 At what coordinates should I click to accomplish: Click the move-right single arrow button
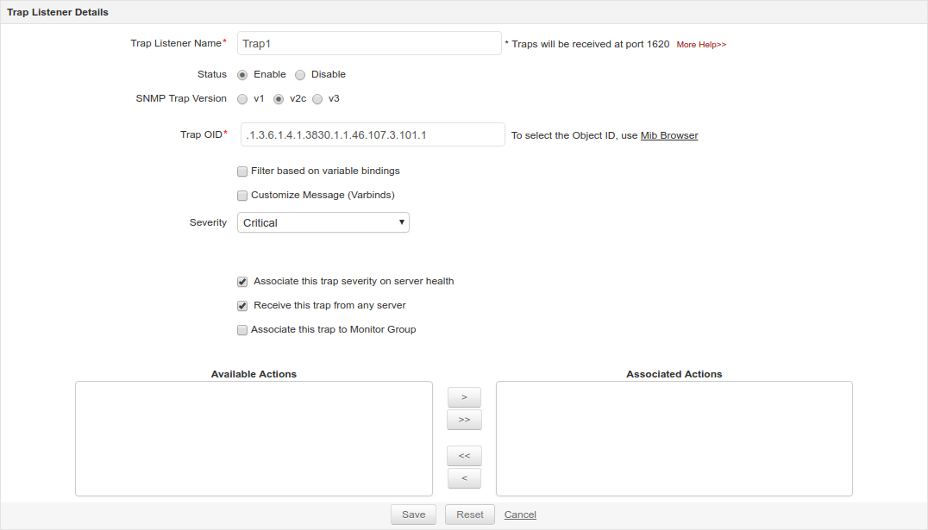pos(464,397)
